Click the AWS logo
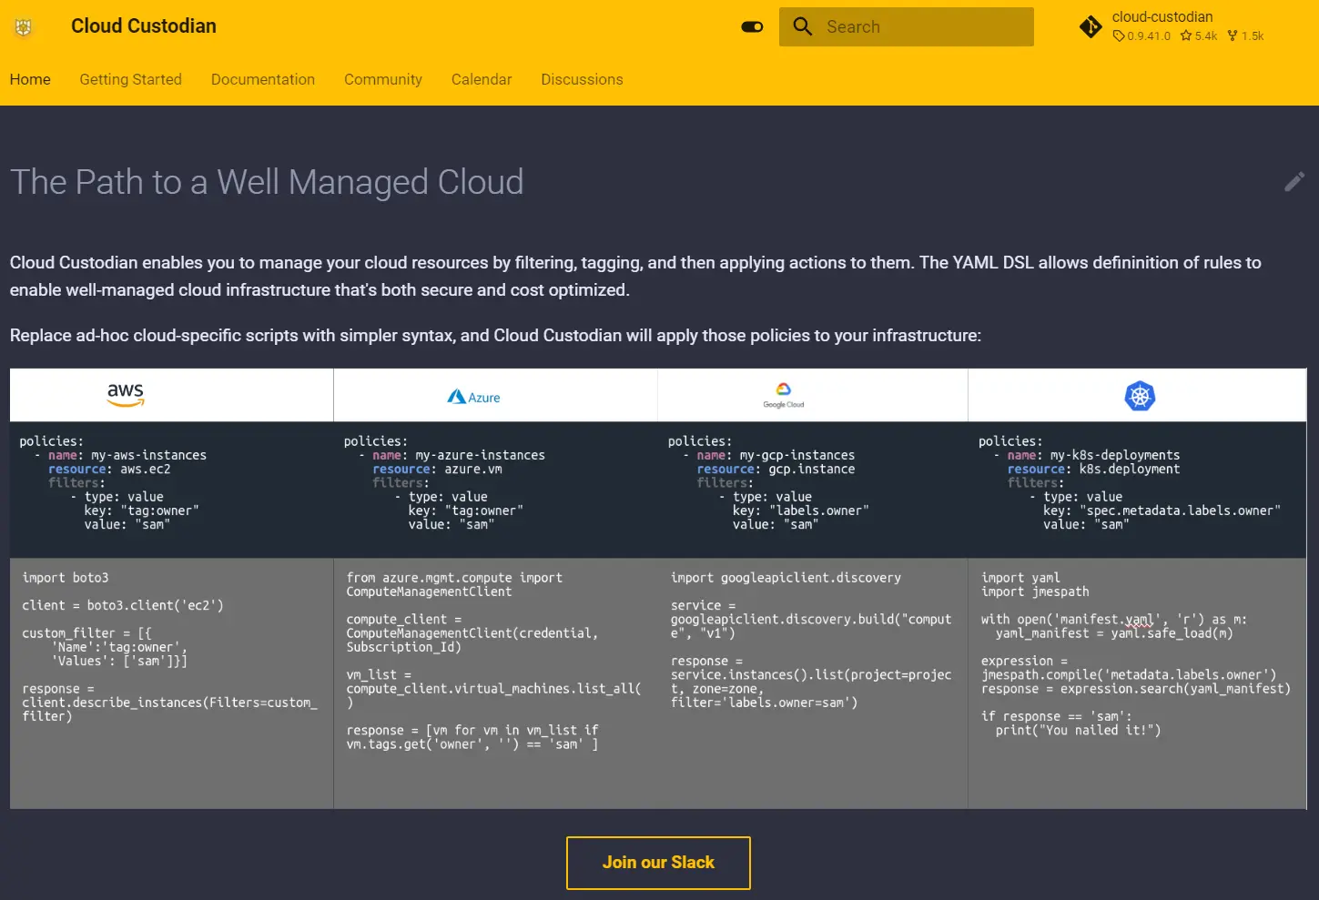This screenshot has width=1319, height=900. coord(126,394)
